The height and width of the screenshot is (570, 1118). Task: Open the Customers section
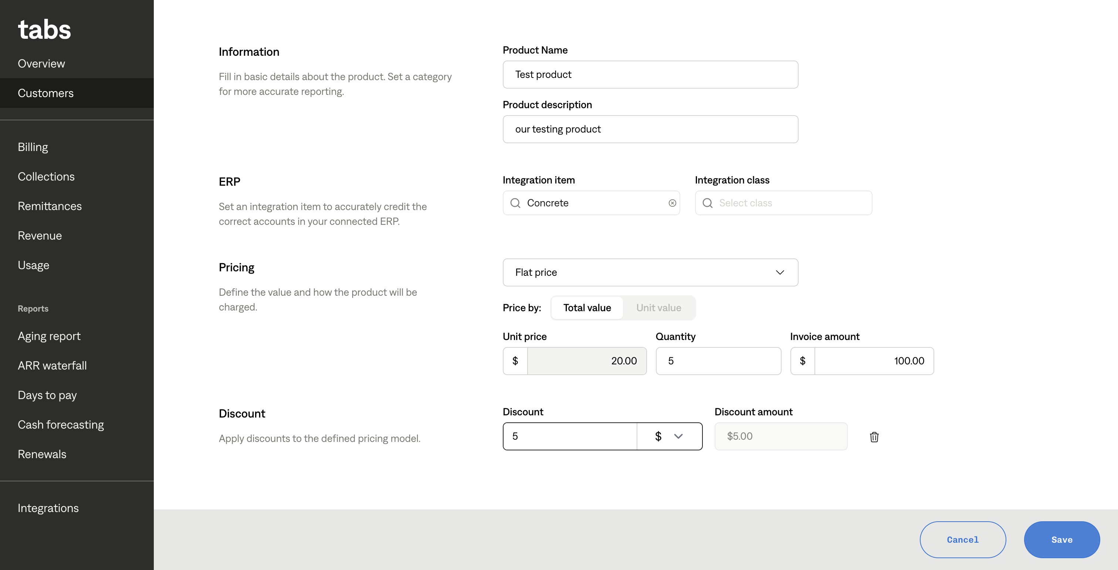point(45,93)
